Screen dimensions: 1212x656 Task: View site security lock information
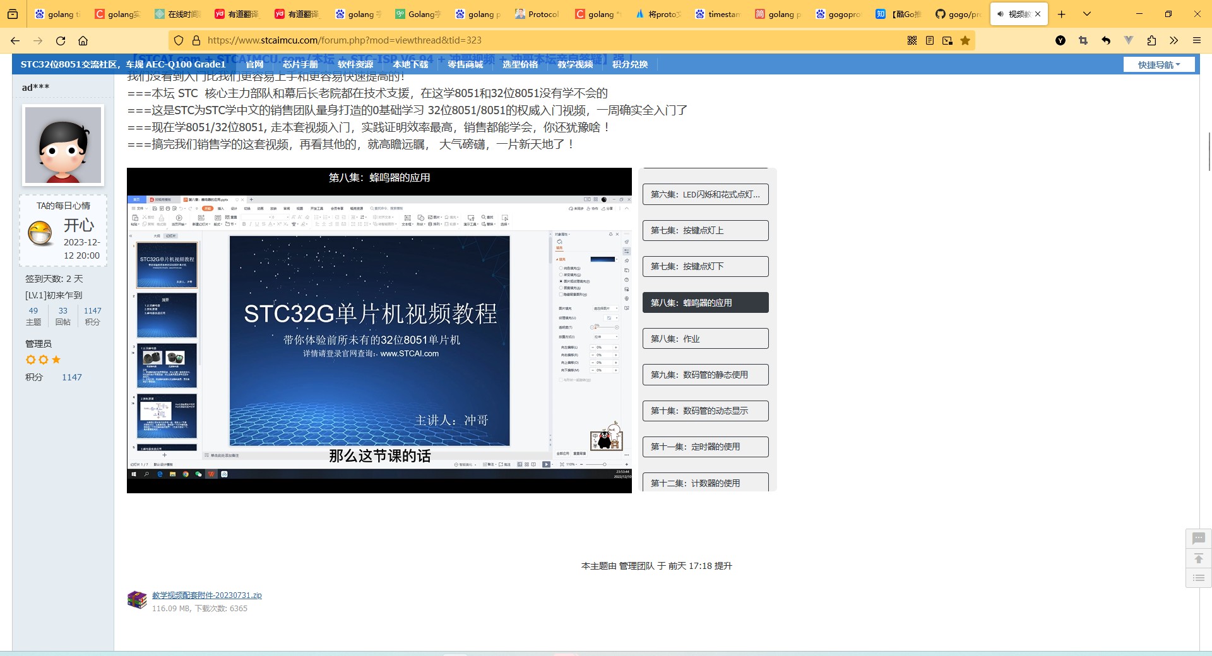(196, 40)
